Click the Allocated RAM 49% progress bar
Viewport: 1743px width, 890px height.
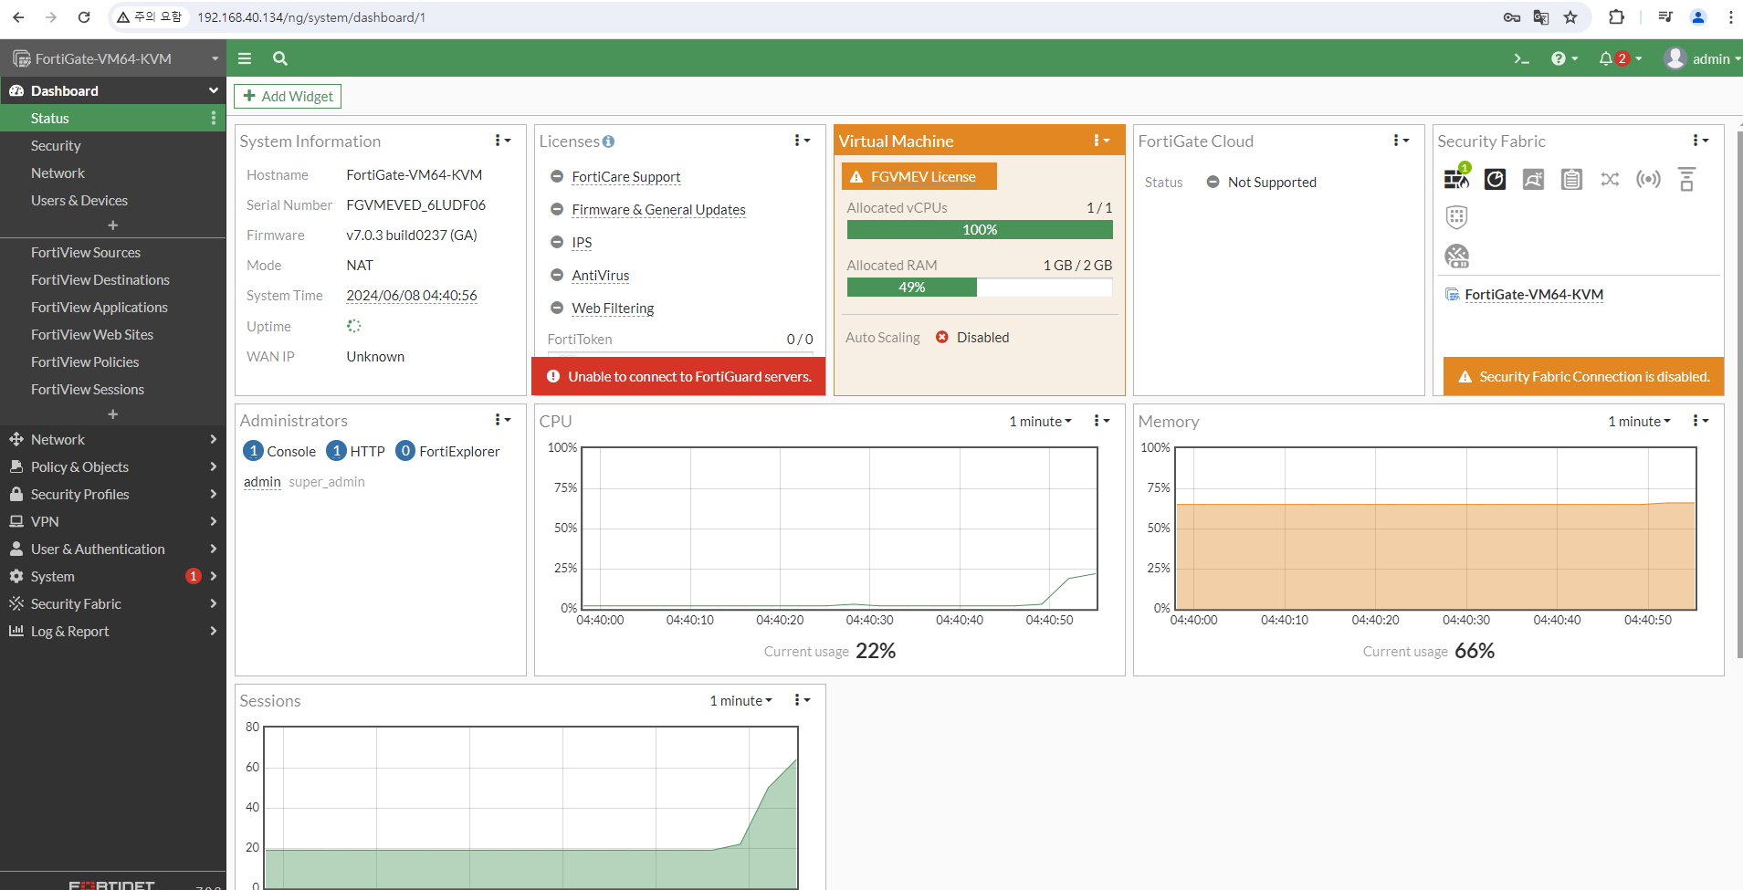(x=980, y=287)
